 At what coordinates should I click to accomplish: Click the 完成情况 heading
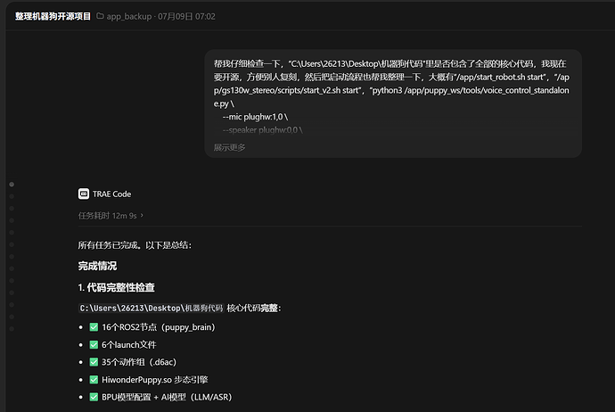tap(97, 266)
